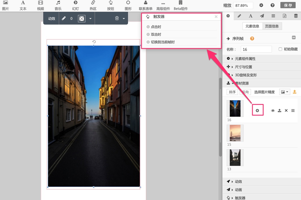Open the zoom settings gear icon

[x=261, y=5]
